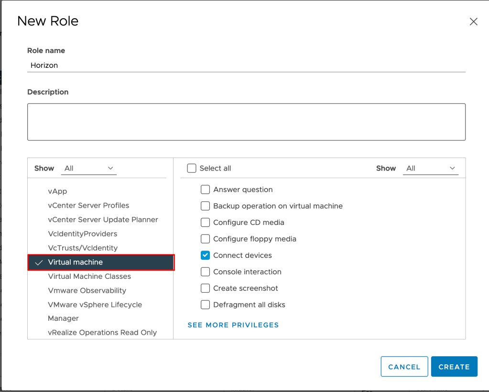Close the New Role dialog
Image resolution: width=489 pixels, height=392 pixels.
tap(473, 21)
